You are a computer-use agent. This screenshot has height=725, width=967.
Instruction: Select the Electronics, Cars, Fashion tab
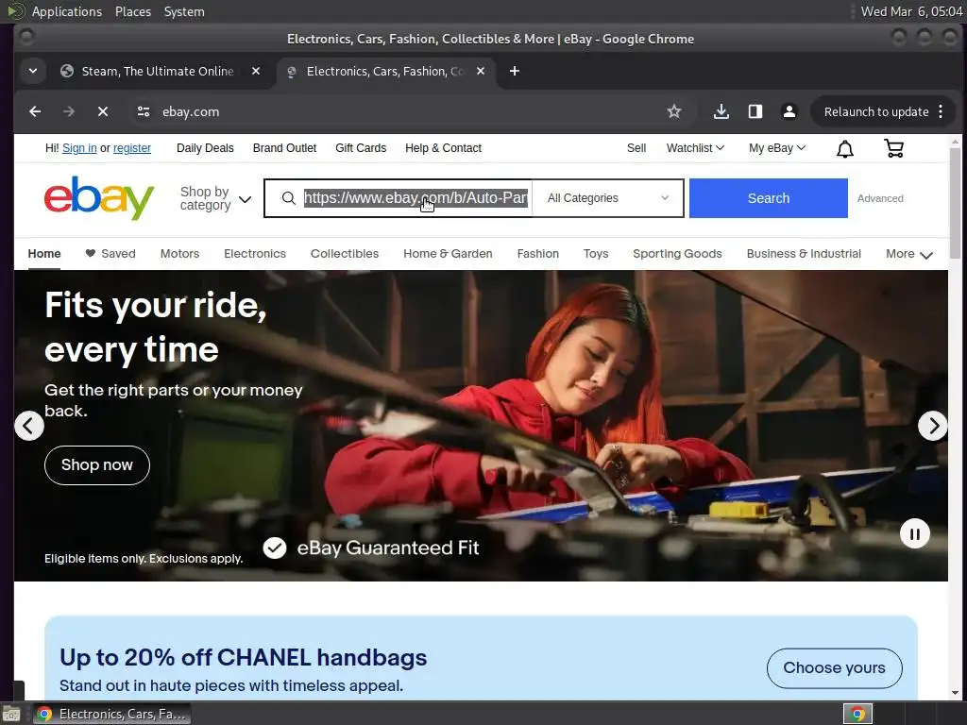point(385,71)
